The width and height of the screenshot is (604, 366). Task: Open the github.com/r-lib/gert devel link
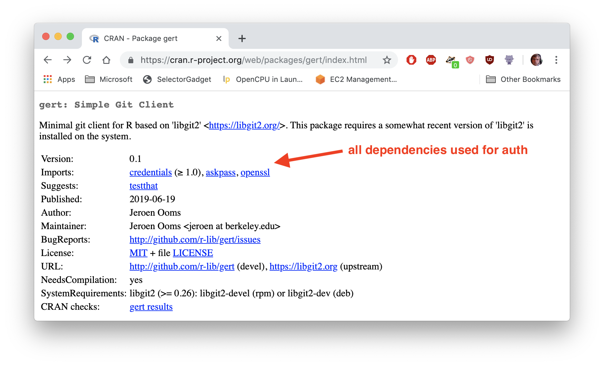point(182,266)
